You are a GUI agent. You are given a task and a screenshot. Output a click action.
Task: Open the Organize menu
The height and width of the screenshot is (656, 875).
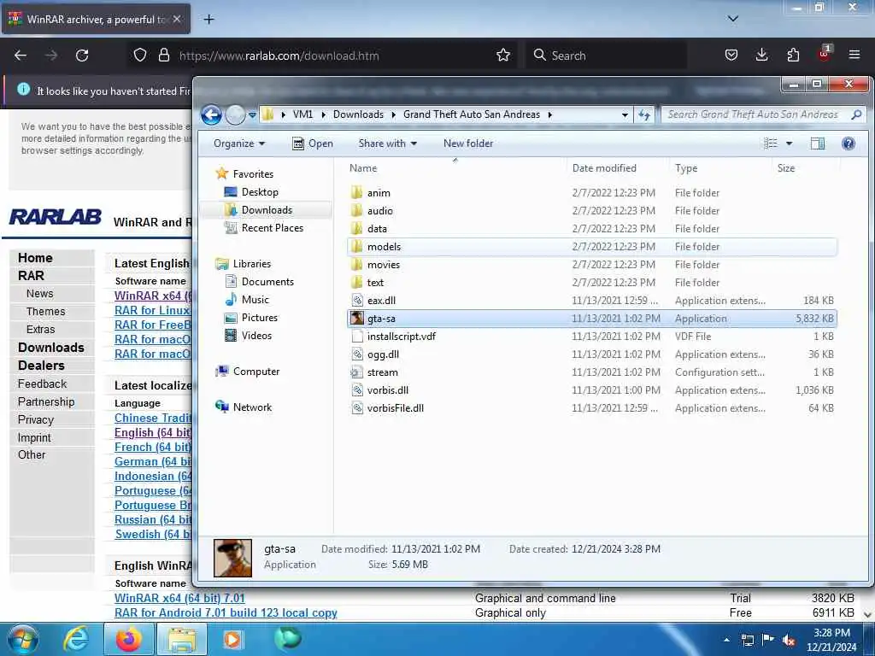239,143
